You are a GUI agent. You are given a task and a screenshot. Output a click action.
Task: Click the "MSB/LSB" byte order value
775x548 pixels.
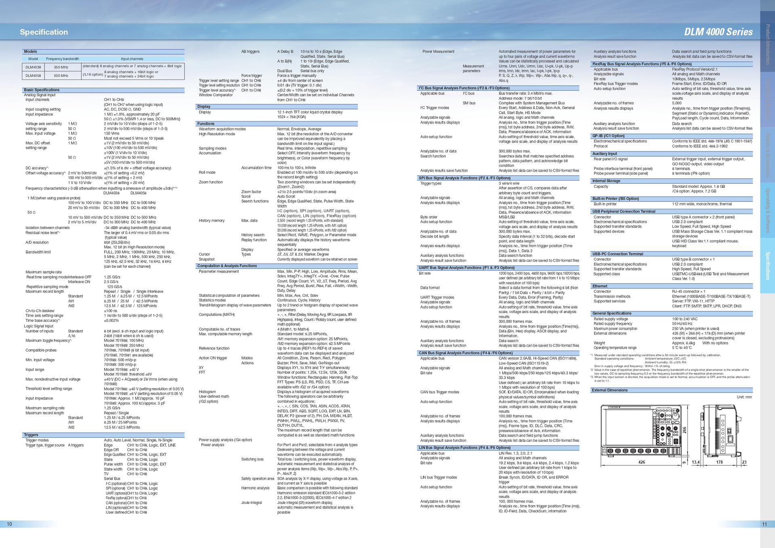coord(507,217)
